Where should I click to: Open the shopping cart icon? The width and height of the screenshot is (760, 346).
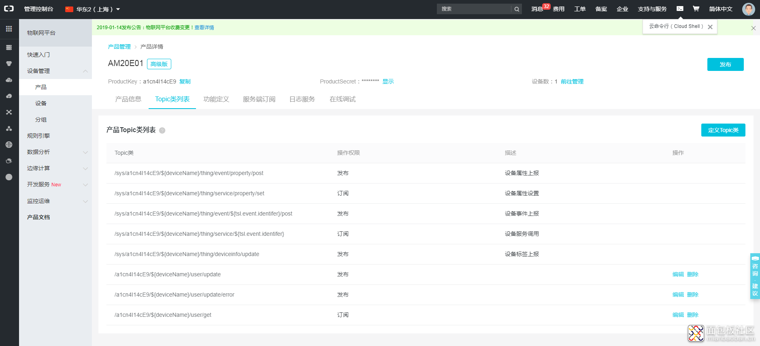coord(696,9)
